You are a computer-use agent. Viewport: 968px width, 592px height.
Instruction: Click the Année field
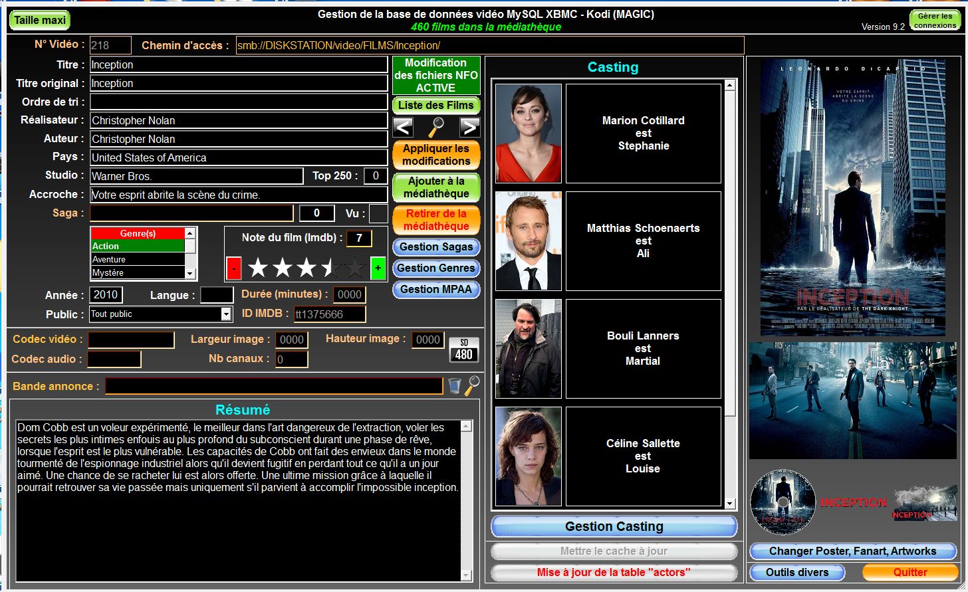(x=106, y=294)
